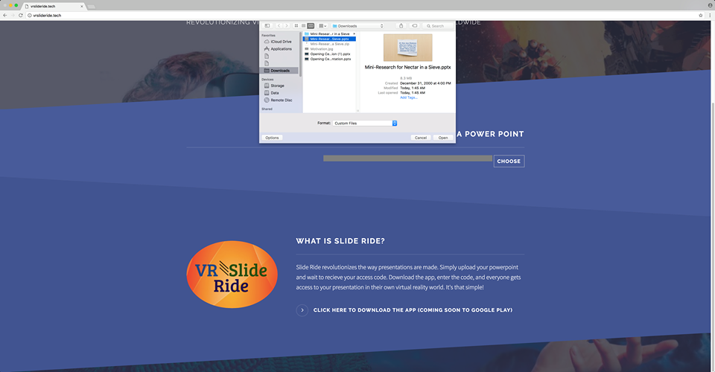
Task: Click the Options button
Action: click(x=273, y=138)
